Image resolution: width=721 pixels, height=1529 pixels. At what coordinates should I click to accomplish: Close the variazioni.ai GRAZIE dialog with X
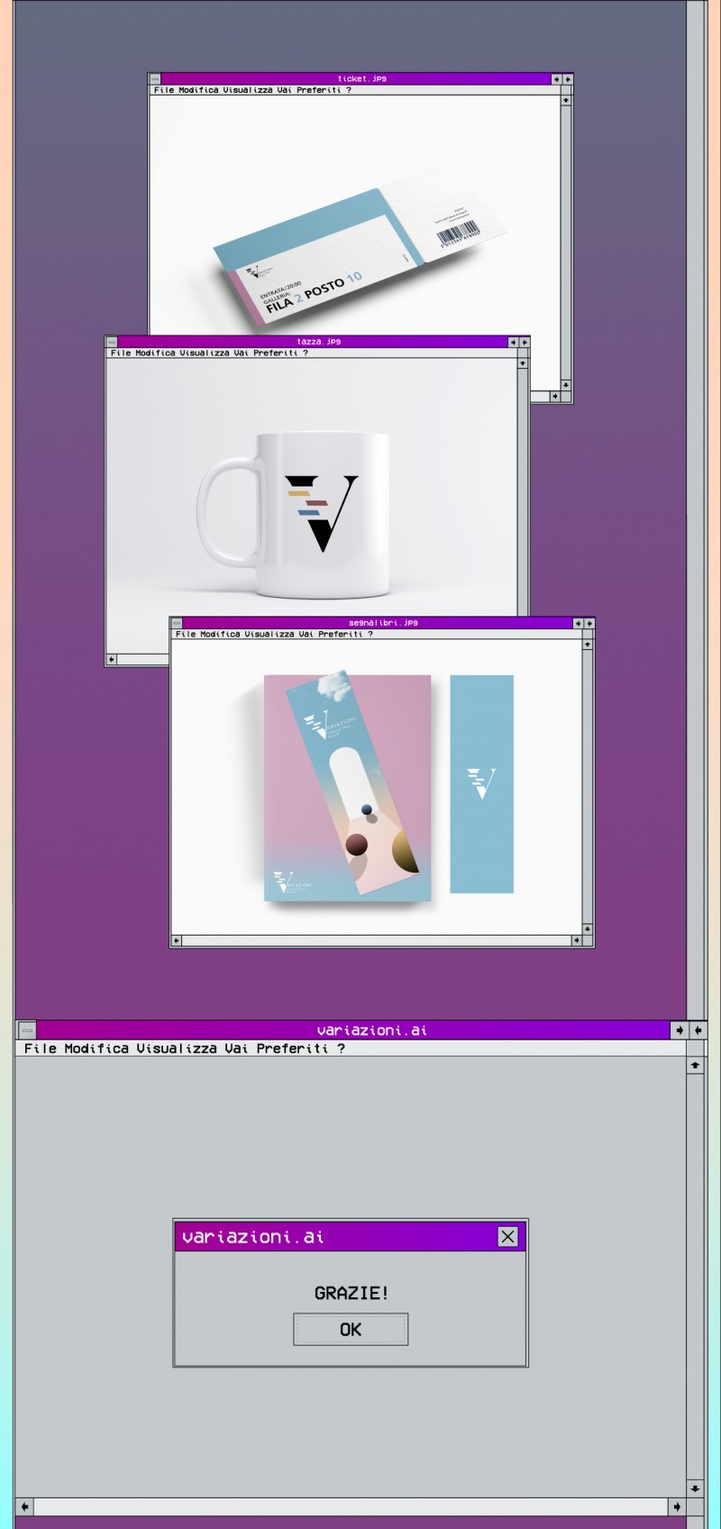508,1237
